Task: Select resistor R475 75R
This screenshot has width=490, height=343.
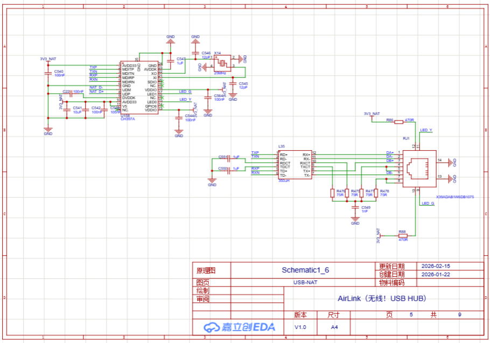Action: (347, 193)
